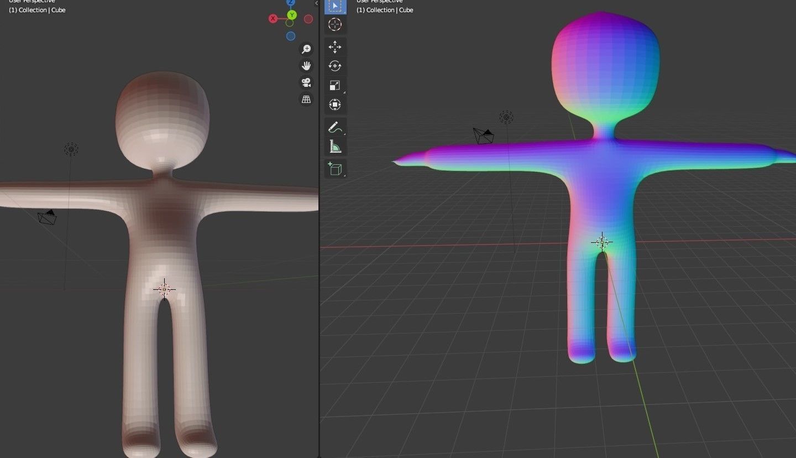Click the Z axis on the navigation gizmo

click(292, 3)
